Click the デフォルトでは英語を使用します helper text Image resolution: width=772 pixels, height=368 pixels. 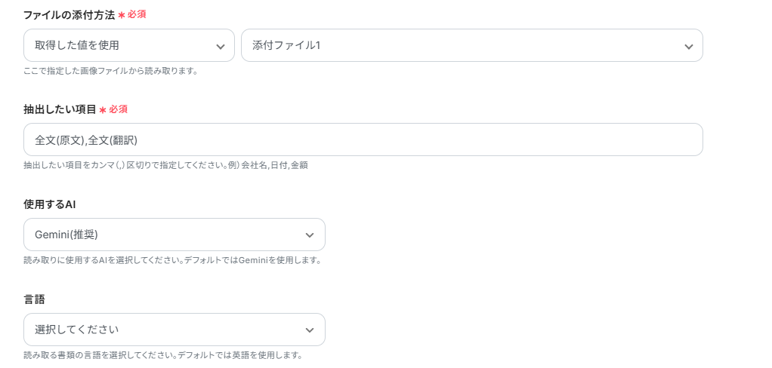pyautogui.click(x=162, y=355)
